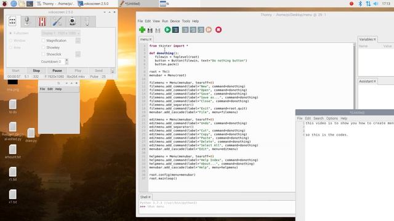394x221 pixels.
Task: Open Thonny Run menu
Action: pyautogui.click(x=165, y=21)
